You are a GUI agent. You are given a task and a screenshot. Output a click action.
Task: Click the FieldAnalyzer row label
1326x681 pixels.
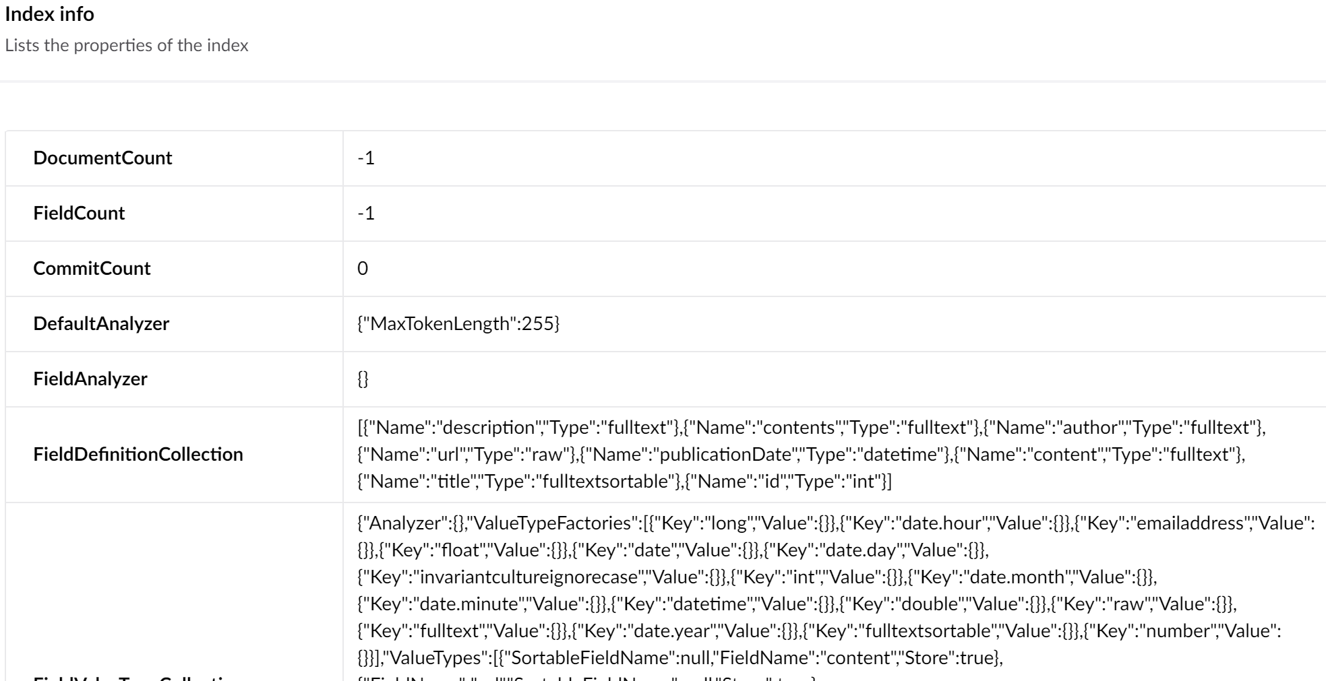(x=90, y=379)
